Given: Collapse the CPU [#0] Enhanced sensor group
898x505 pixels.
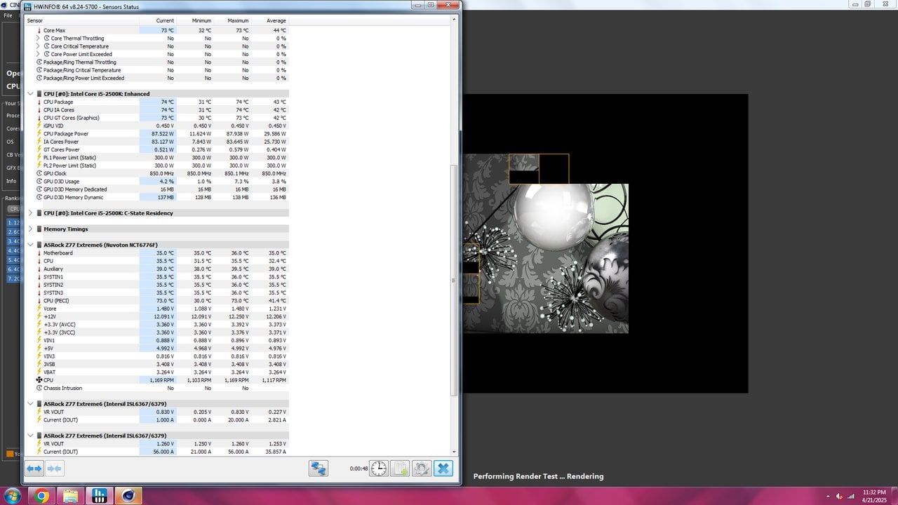Looking at the screenshot, I should [x=30, y=94].
